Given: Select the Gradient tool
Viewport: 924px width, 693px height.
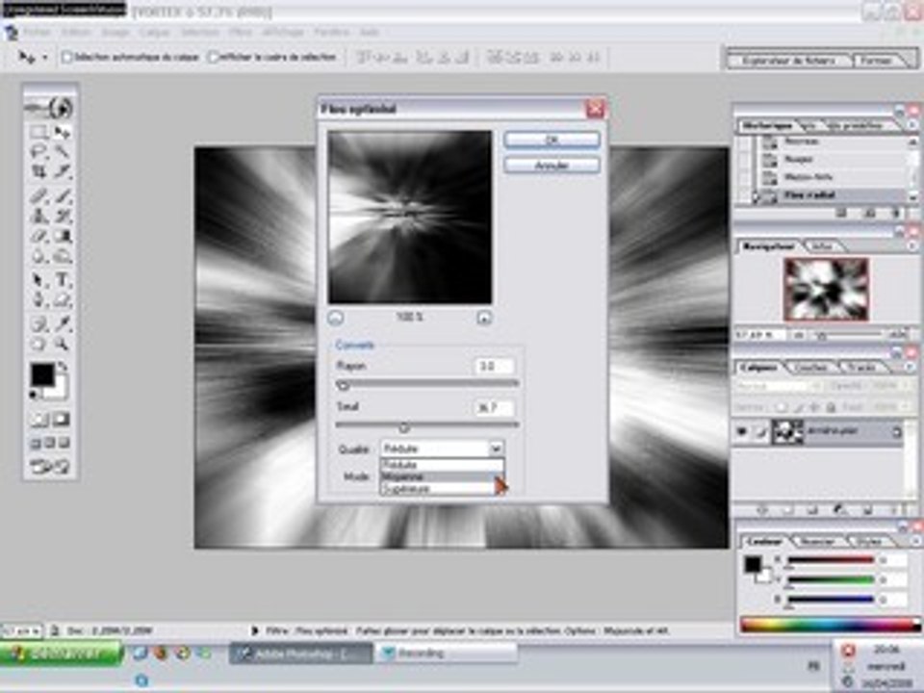Looking at the screenshot, I should click(62, 237).
